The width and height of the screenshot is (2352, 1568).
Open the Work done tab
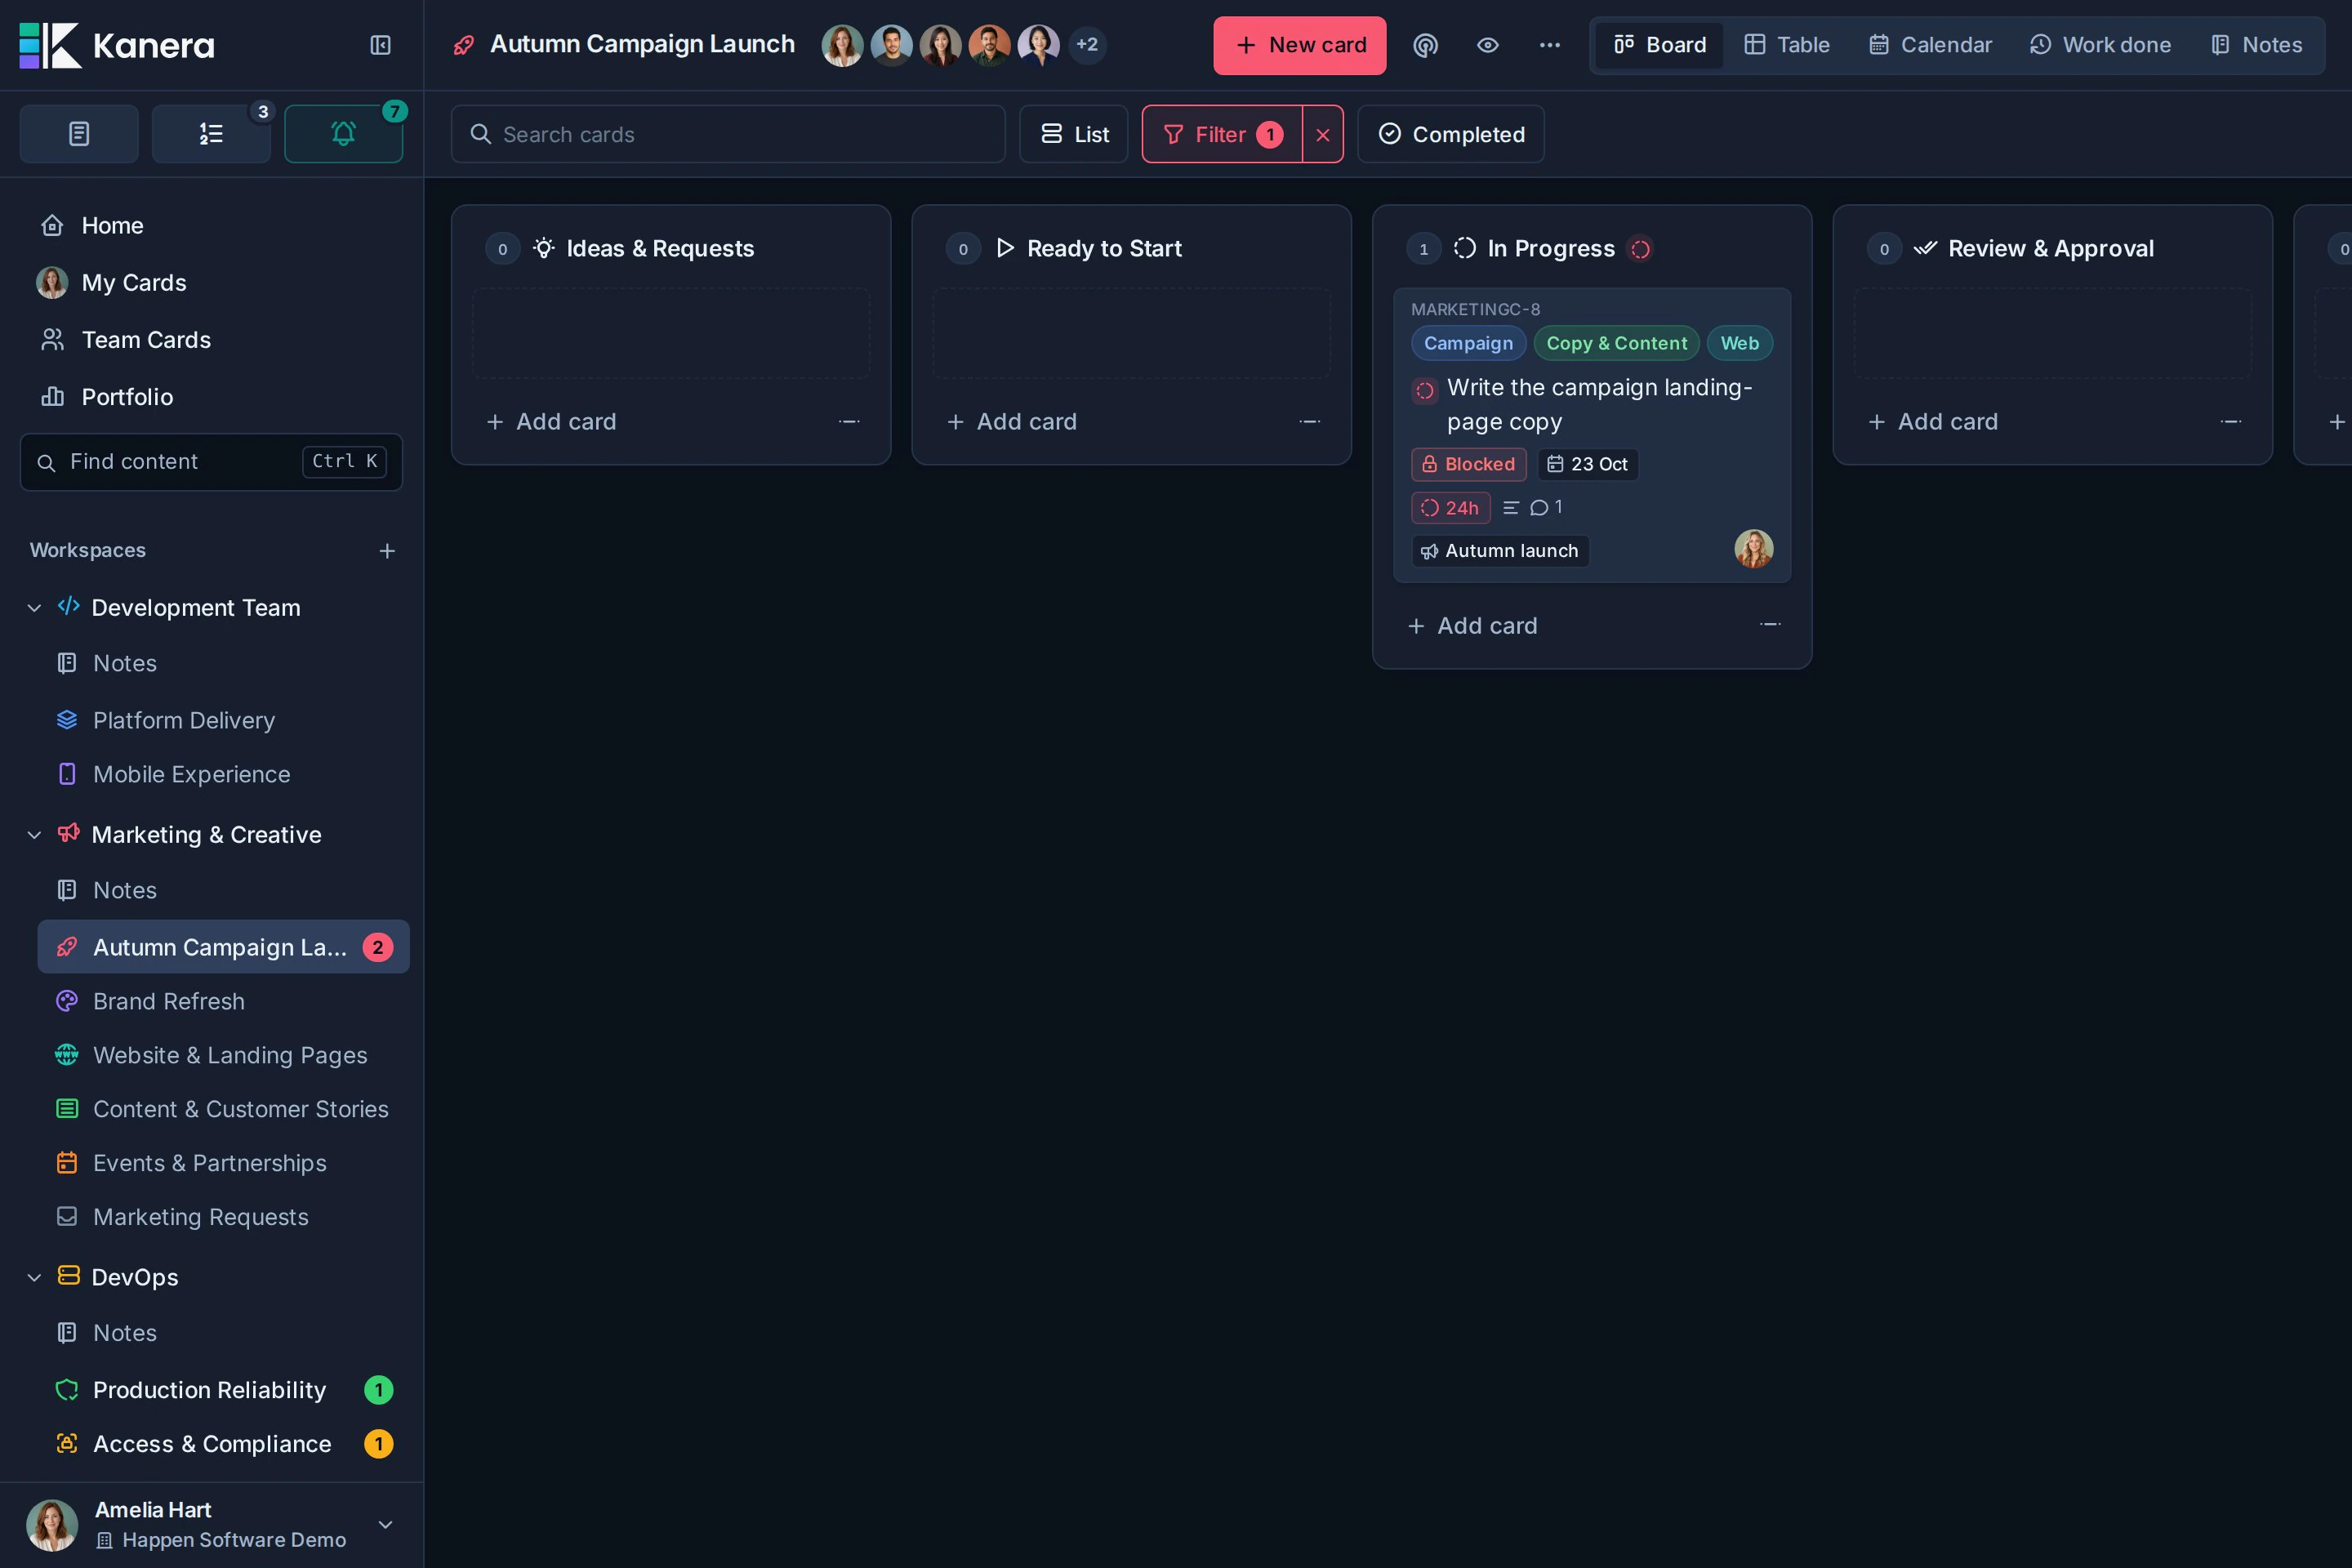coord(2100,45)
